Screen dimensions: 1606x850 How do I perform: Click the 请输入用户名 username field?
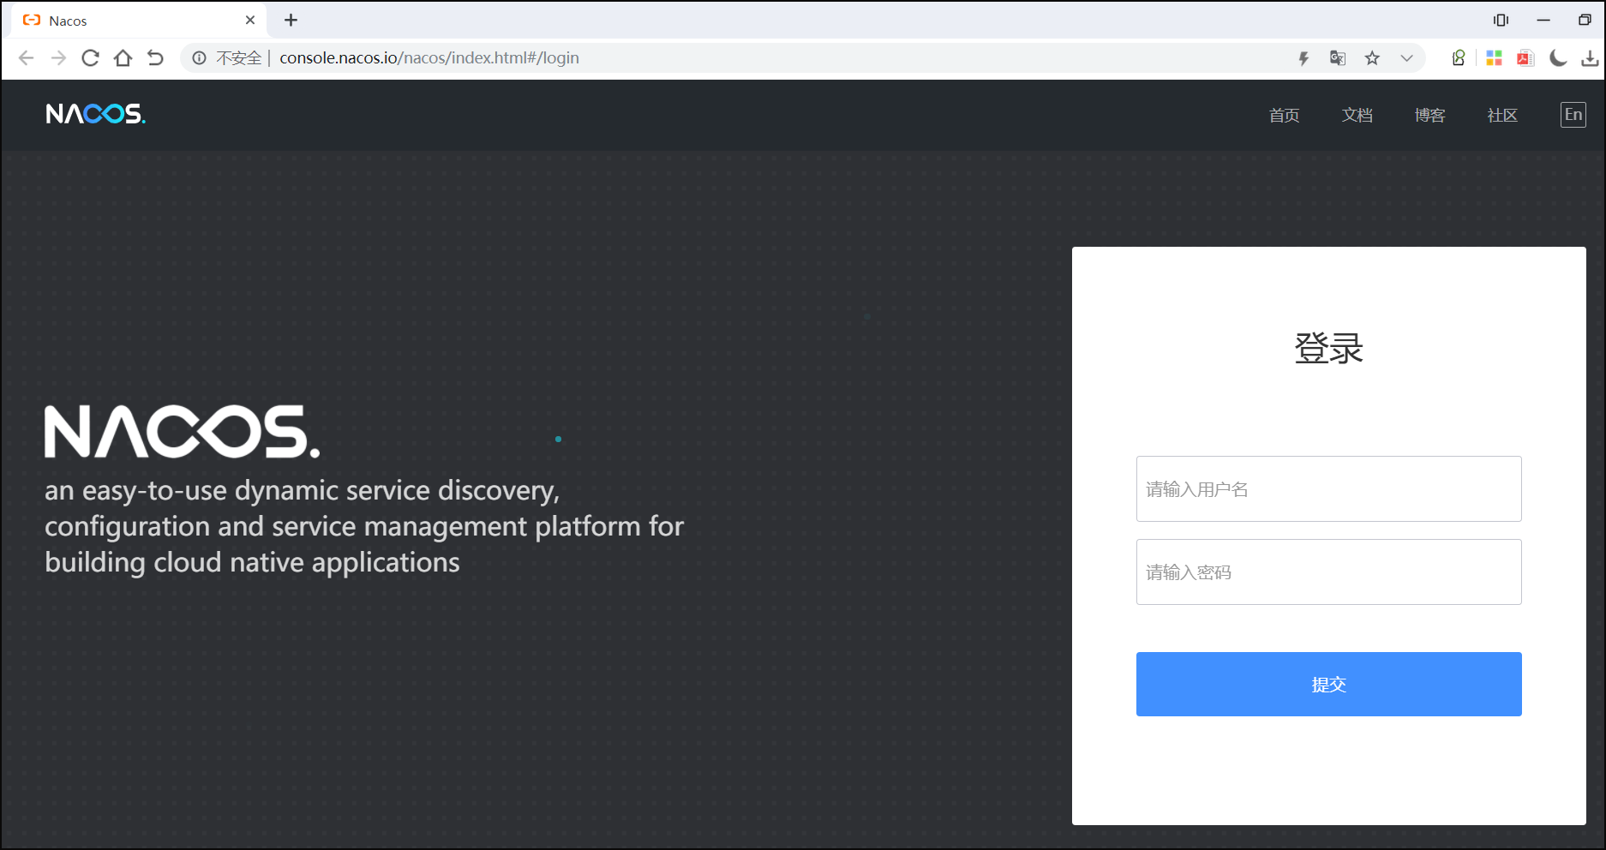coord(1328,489)
